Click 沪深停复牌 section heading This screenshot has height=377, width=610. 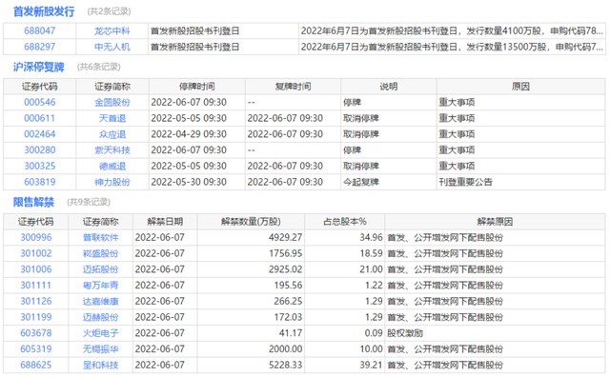click(38, 67)
